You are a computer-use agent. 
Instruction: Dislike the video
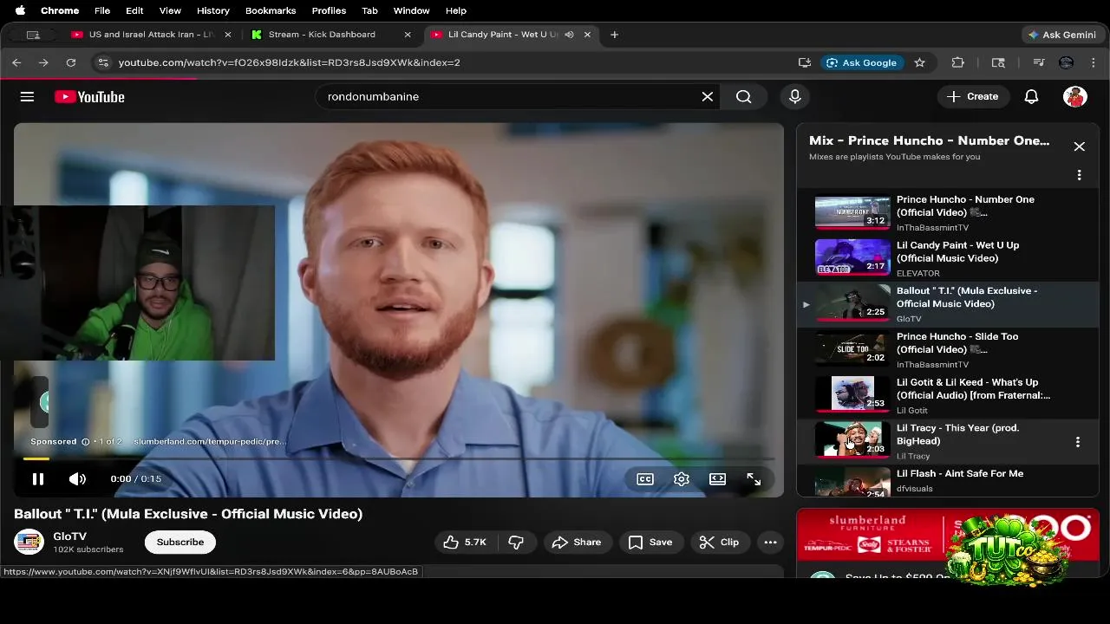point(516,543)
